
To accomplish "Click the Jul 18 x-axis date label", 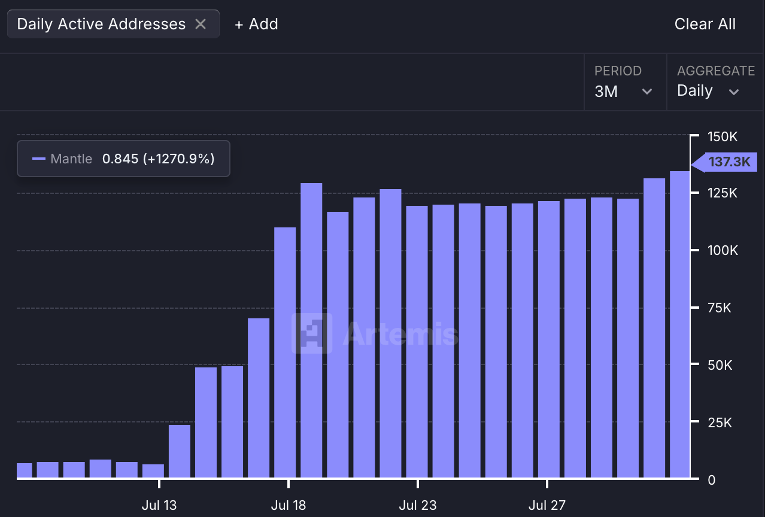I will tap(289, 505).
